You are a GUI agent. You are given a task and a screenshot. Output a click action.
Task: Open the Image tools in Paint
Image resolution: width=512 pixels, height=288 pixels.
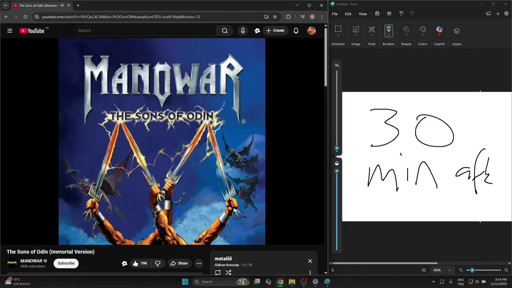[x=356, y=29]
